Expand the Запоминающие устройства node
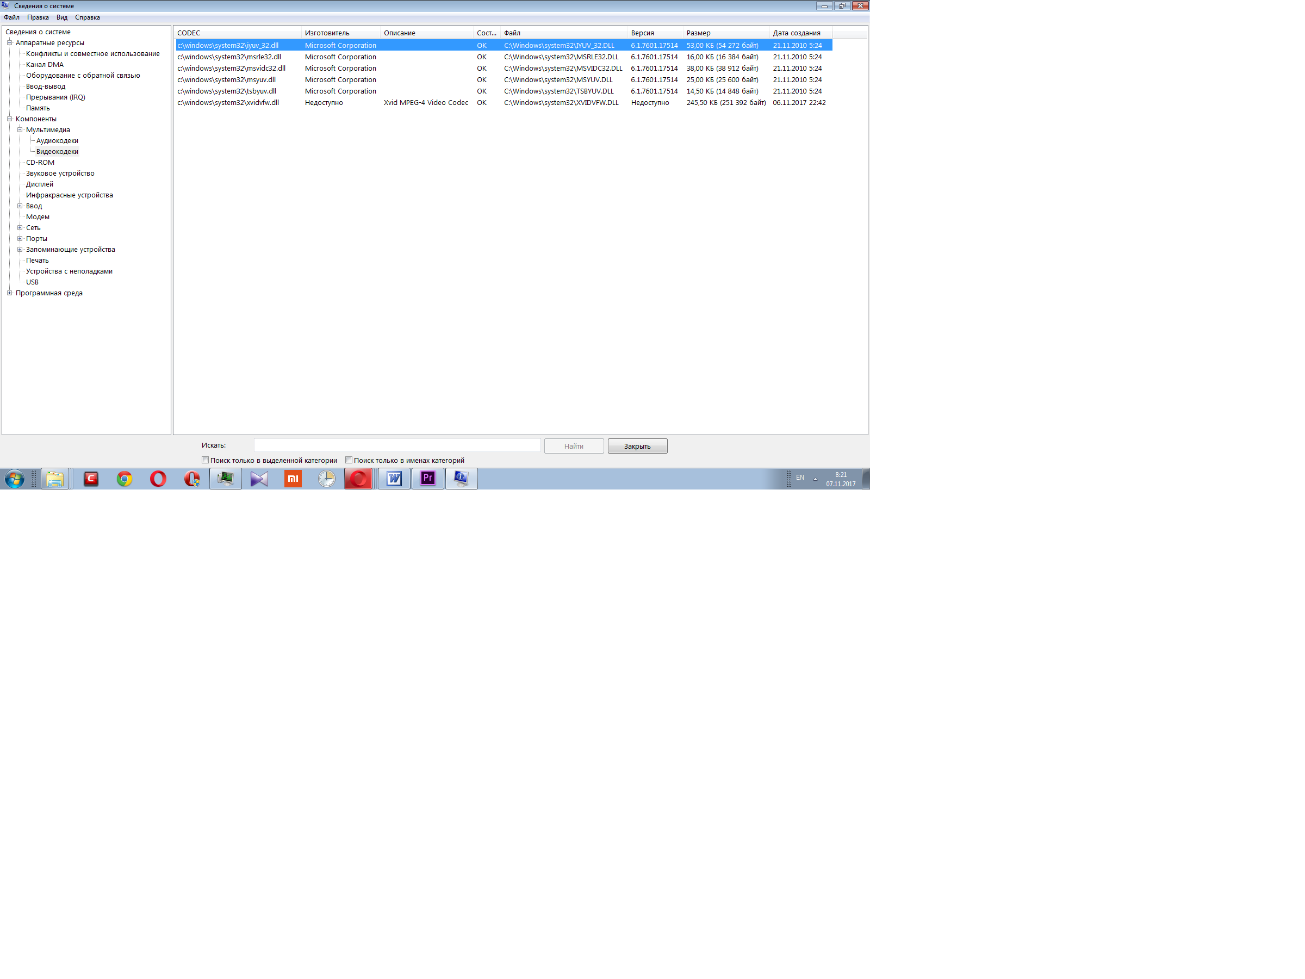Image resolution: width=1305 pixels, height=979 pixels. click(x=20, y=250)
